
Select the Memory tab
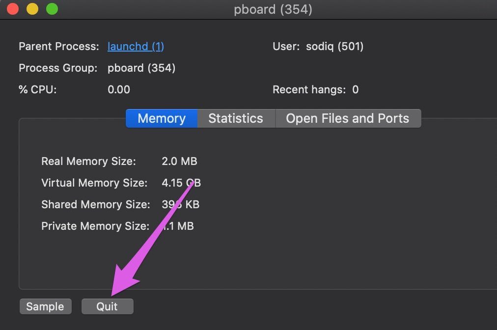(162, 118)
